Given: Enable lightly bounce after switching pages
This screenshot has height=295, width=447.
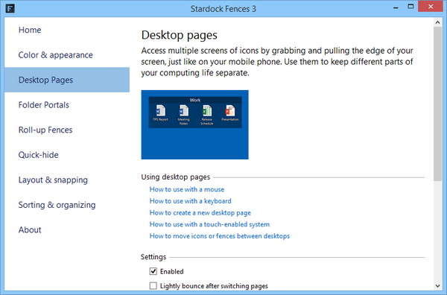Looking at the screenshot, I should point(153,285).
